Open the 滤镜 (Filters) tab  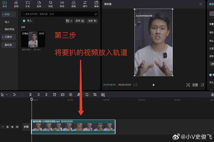[x=73, y=4]
